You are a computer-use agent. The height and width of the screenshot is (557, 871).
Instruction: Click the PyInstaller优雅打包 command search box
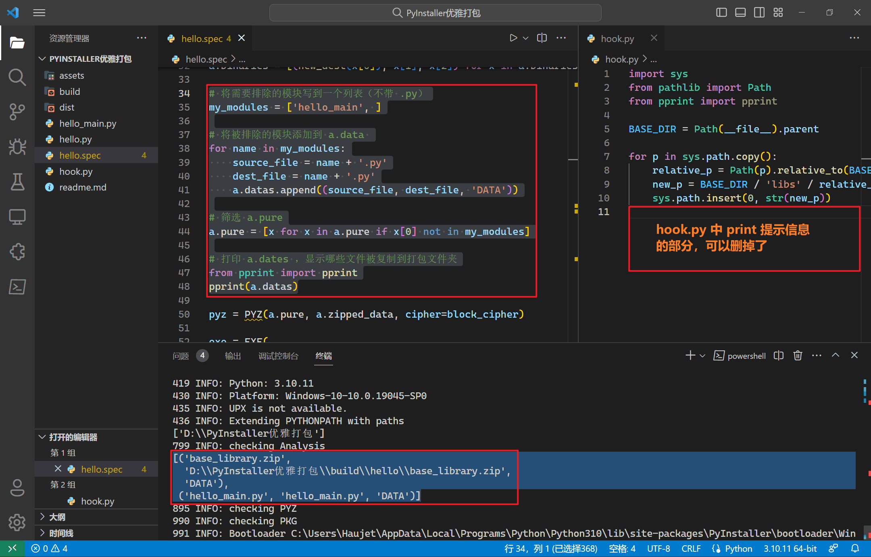[435, 13]
